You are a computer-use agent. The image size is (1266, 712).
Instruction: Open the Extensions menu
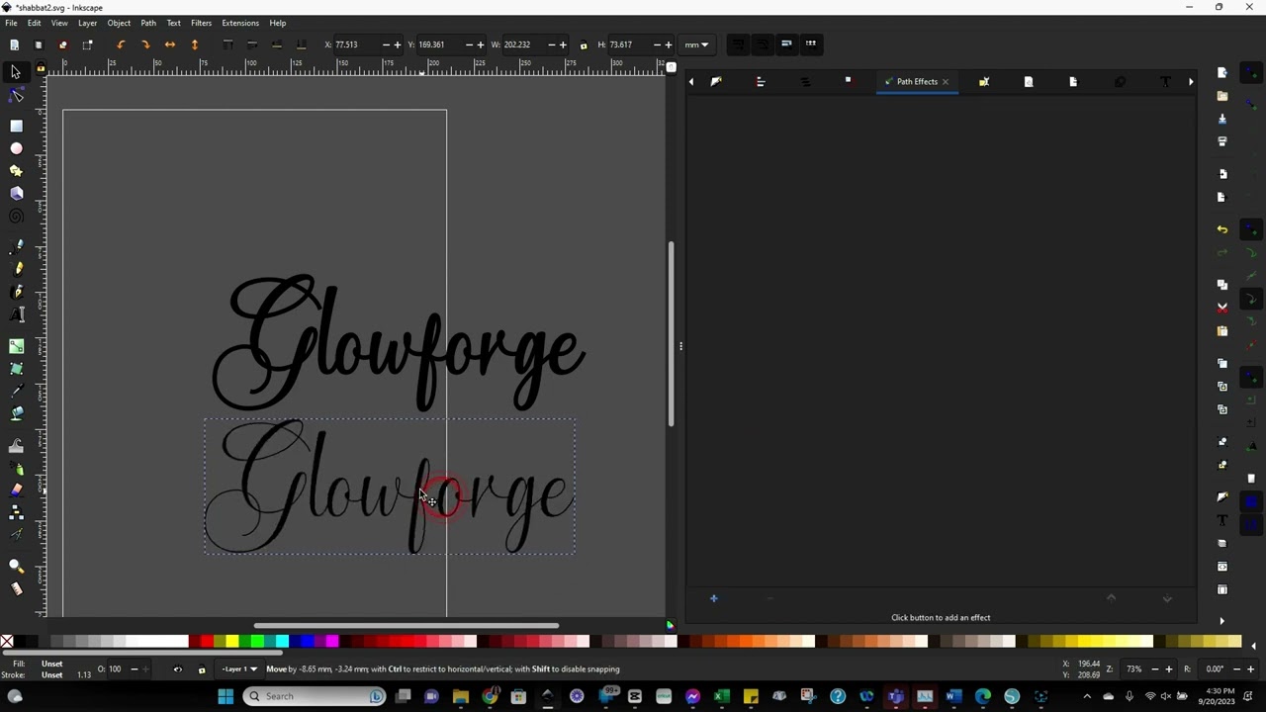[240, 23]
